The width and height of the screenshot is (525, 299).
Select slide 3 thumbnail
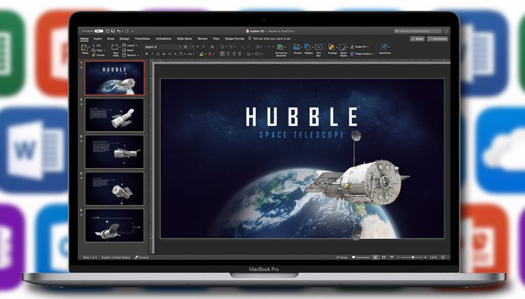114,152
